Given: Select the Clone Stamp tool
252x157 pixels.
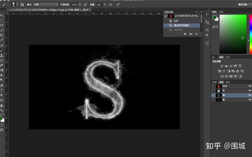Looking at the screenshot, I should 2,55.
